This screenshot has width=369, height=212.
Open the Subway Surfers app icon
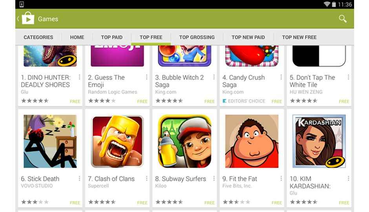coord(184,141)
